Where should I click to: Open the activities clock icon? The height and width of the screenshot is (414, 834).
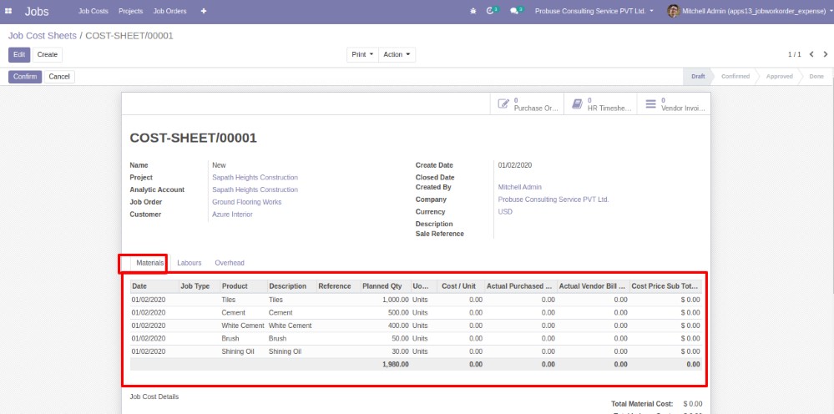(x=491, y=11)
